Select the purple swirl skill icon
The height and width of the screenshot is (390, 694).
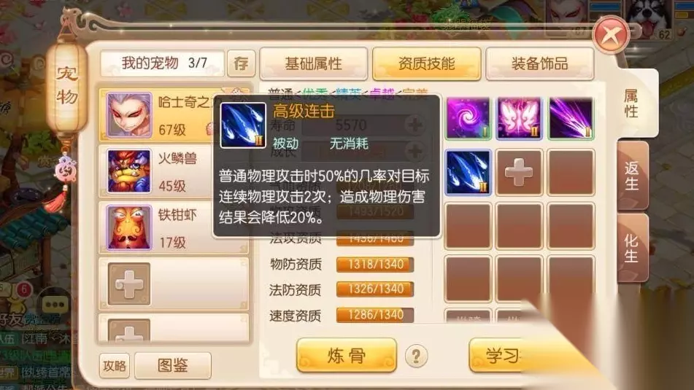point(468,119)
